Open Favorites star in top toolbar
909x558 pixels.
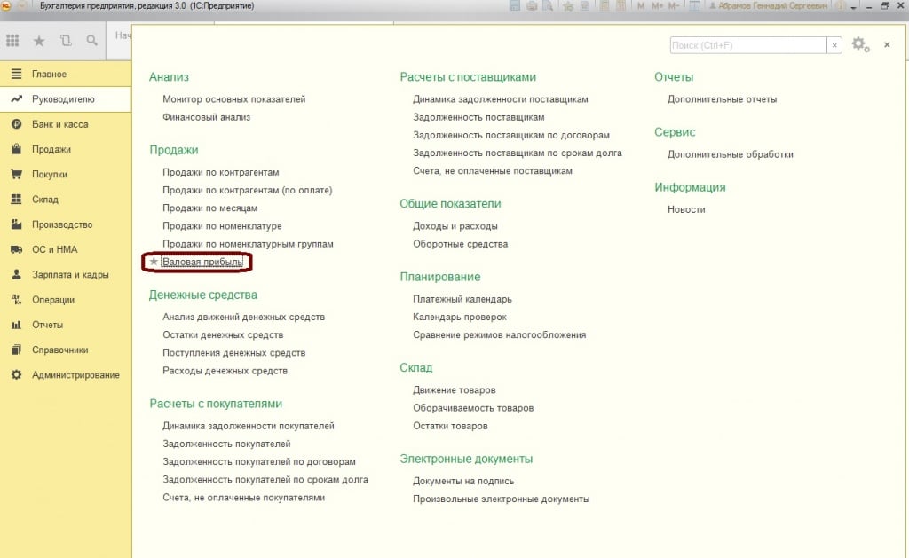click(39, 41)
